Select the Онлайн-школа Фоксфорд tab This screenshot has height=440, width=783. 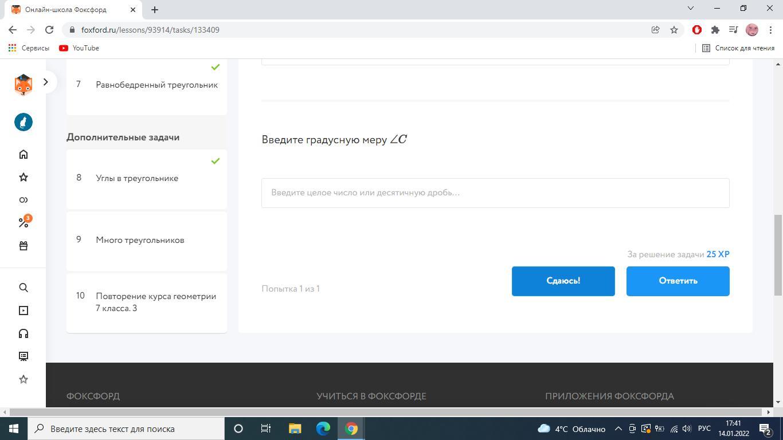73,10
